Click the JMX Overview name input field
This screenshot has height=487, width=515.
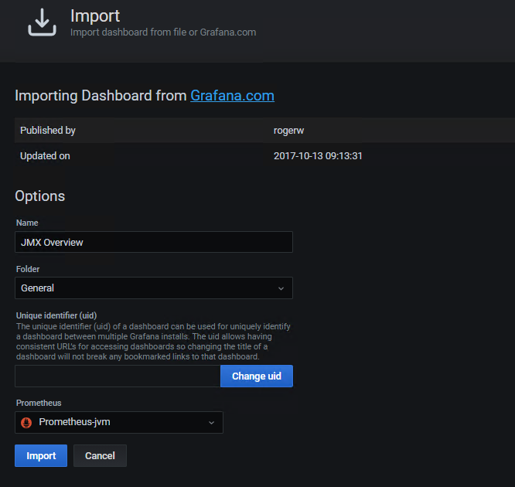click(x=154, y=242)
